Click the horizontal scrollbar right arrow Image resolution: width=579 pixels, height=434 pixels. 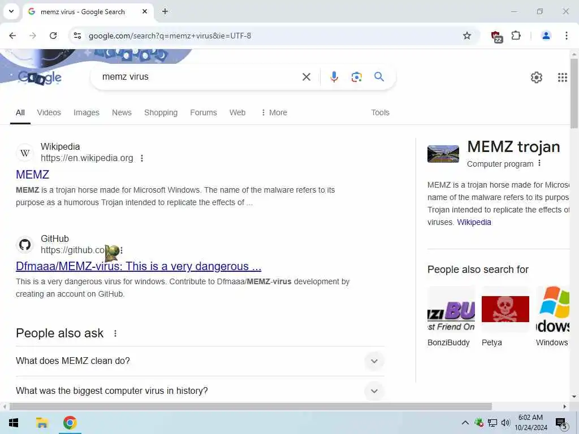(565, 407)
